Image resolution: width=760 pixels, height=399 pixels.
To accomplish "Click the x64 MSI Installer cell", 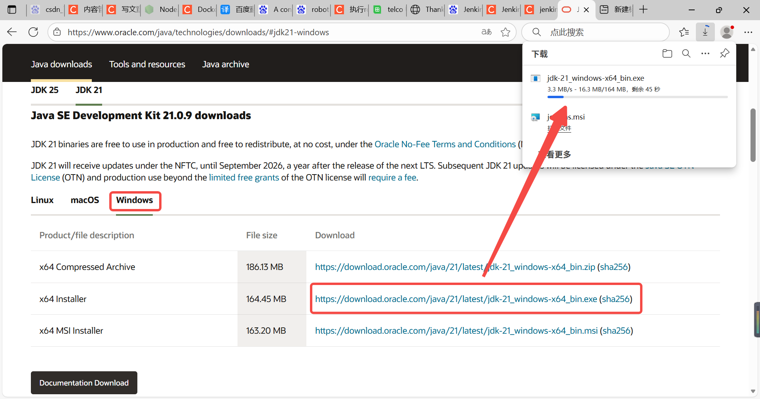I will tap(134, 331).
